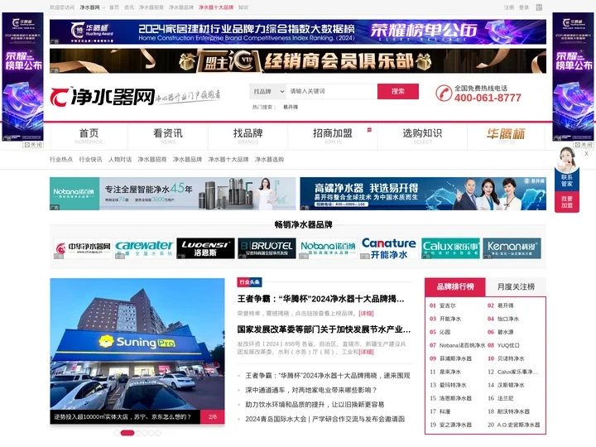
Task: Click red 净水器十大品牌 link in top bar
Action: tap(216, 7)
